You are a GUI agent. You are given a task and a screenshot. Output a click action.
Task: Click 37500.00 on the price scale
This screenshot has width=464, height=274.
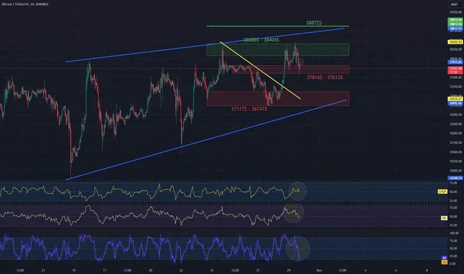pos(456,78)
